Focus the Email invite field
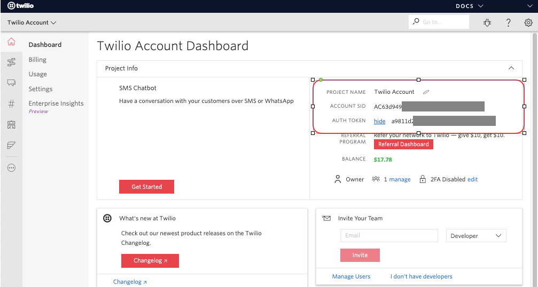Image resolution: width=538 pixels, height=287 pixels. [x=389, y=236]
